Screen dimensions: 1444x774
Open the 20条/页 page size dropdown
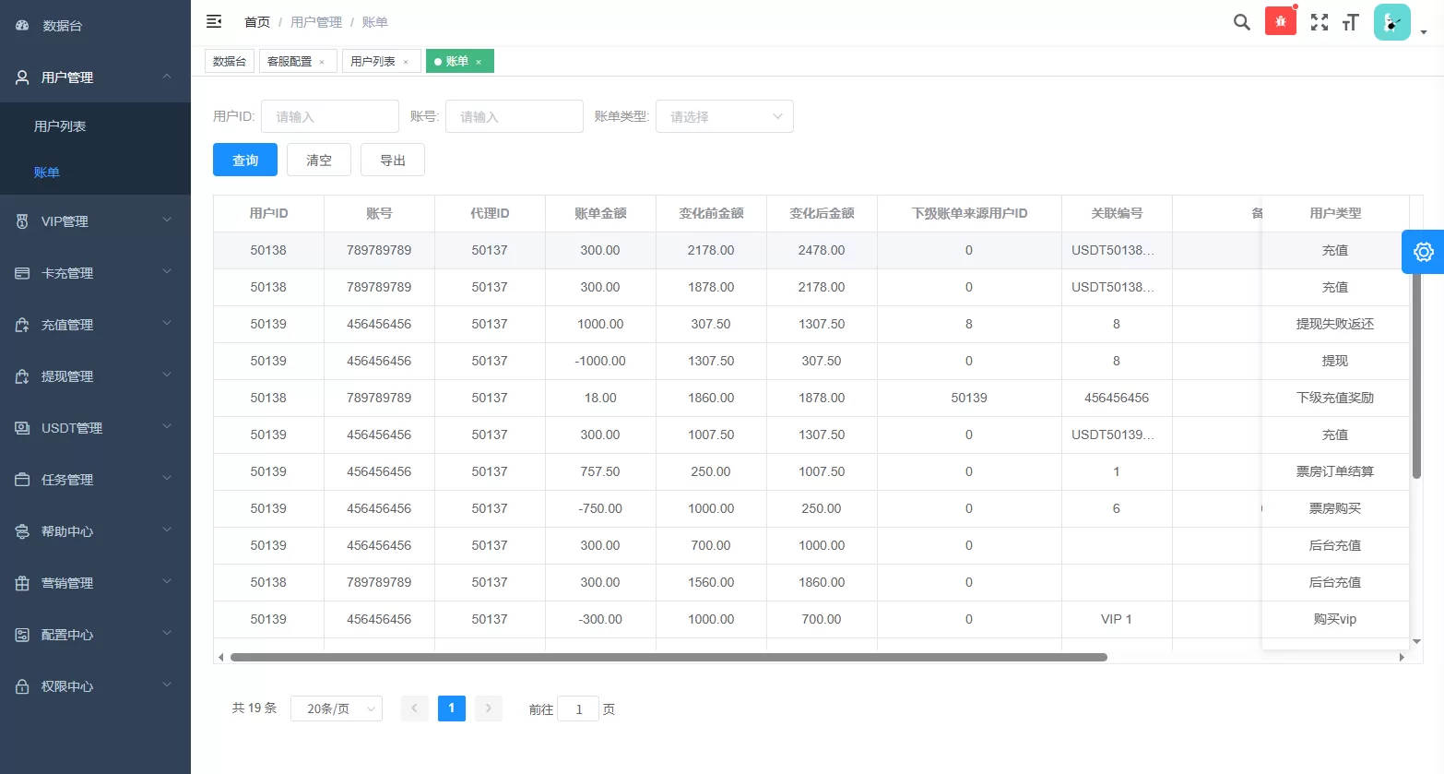point(336,708)
